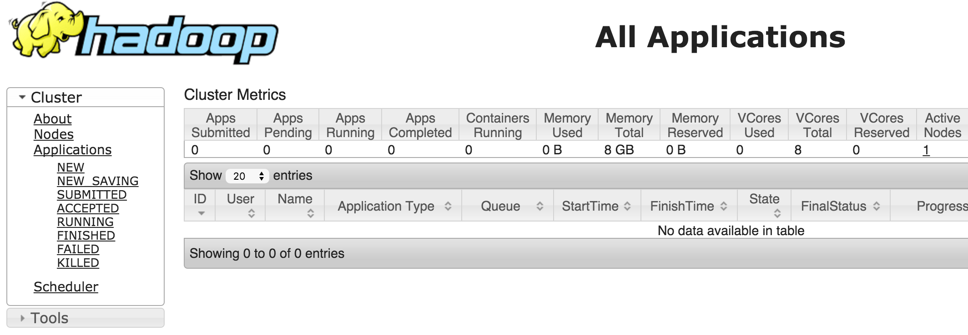968x335 pixels.
Task: Filter applications by RUNNING state
Action: pyautogui.click(x=85, y=222)
